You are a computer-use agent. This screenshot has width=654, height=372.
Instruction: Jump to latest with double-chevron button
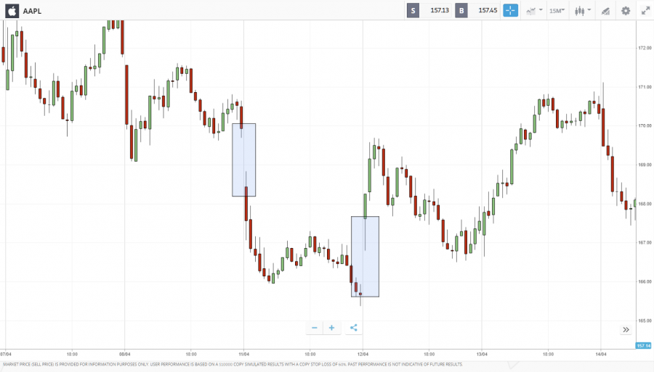[x=626, y=329]
